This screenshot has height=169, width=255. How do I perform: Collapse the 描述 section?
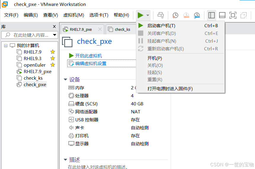65,160
